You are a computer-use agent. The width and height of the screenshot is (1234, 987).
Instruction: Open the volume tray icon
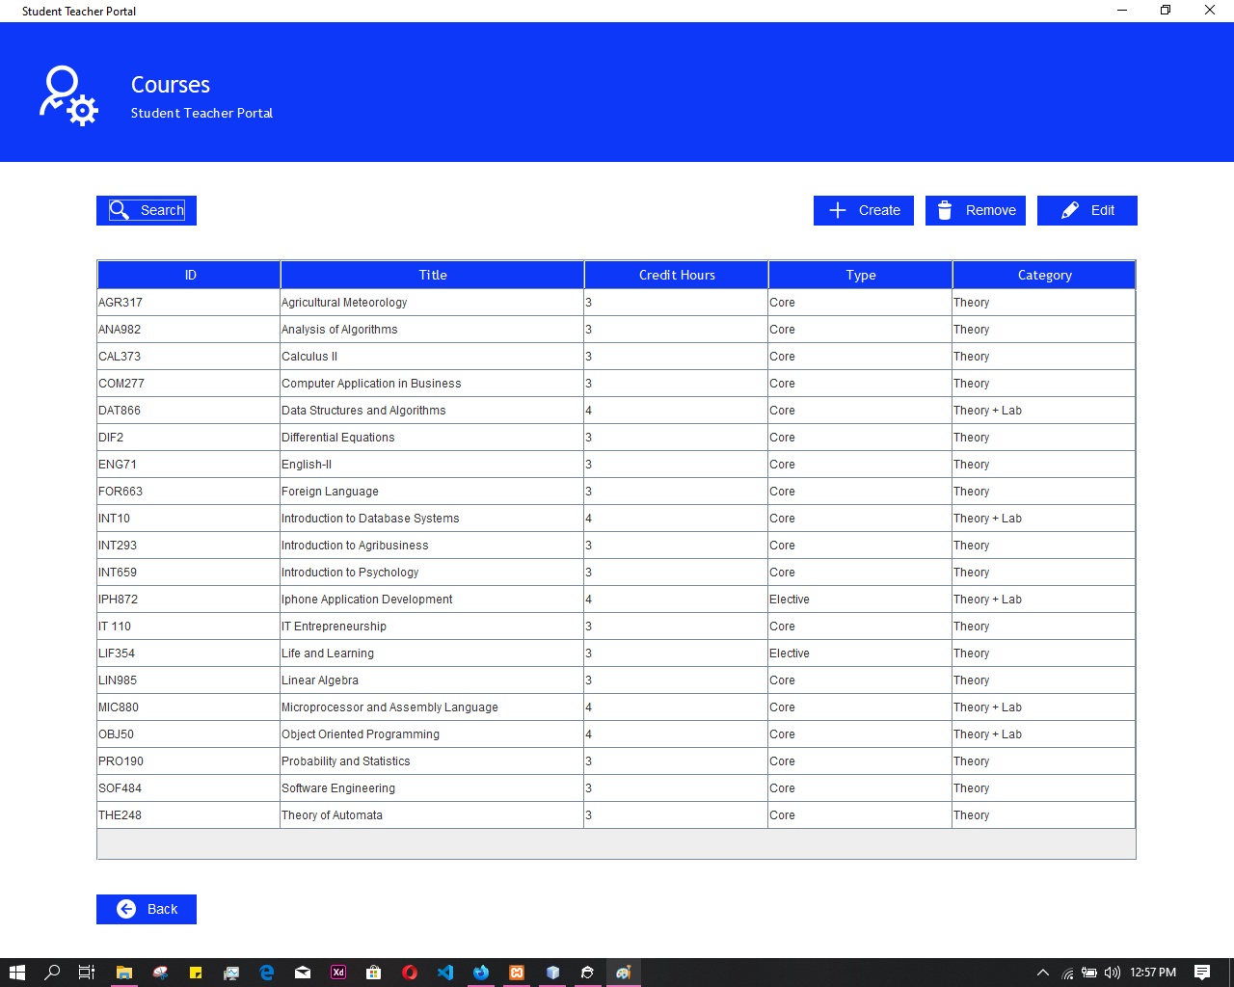(1113, 973)
